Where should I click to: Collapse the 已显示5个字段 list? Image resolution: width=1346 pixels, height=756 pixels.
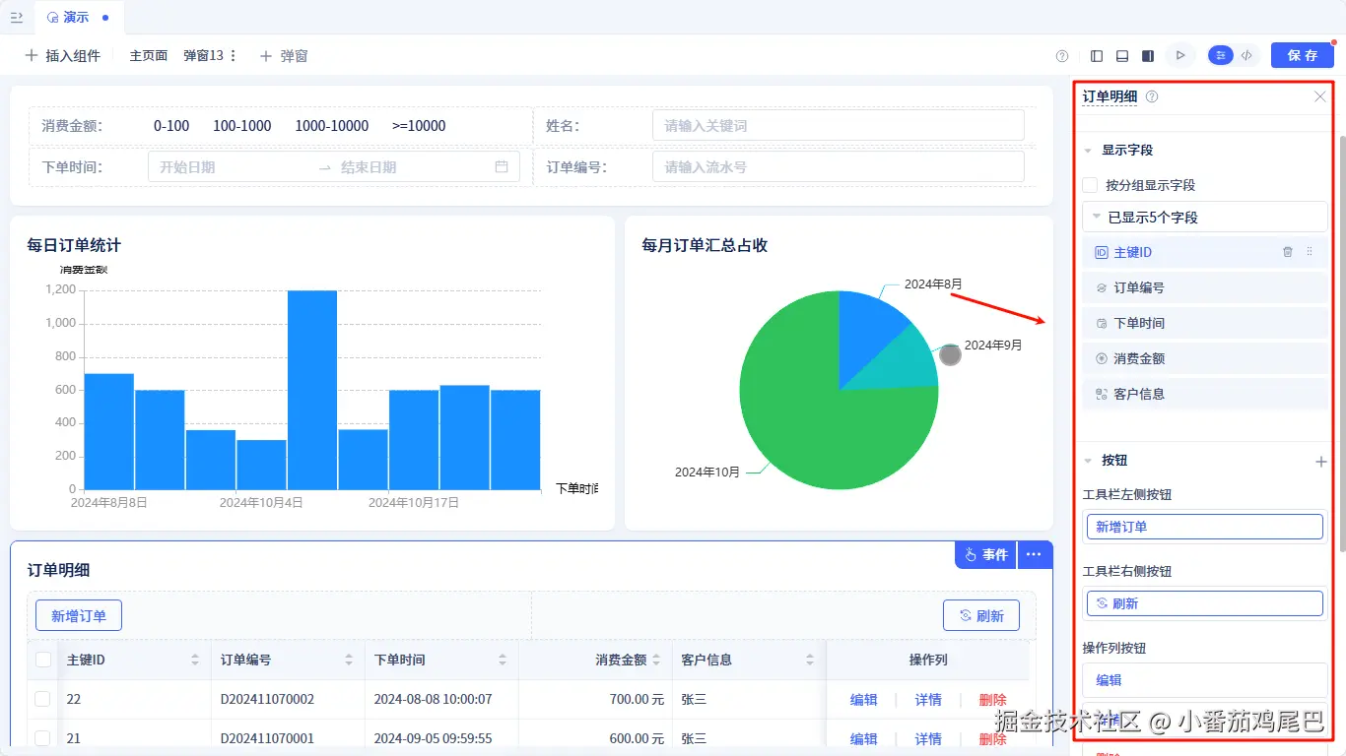tap(1097, 217)
